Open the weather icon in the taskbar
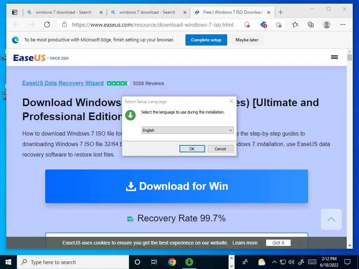This screenshot has width=359, height=269. point(262,262)
